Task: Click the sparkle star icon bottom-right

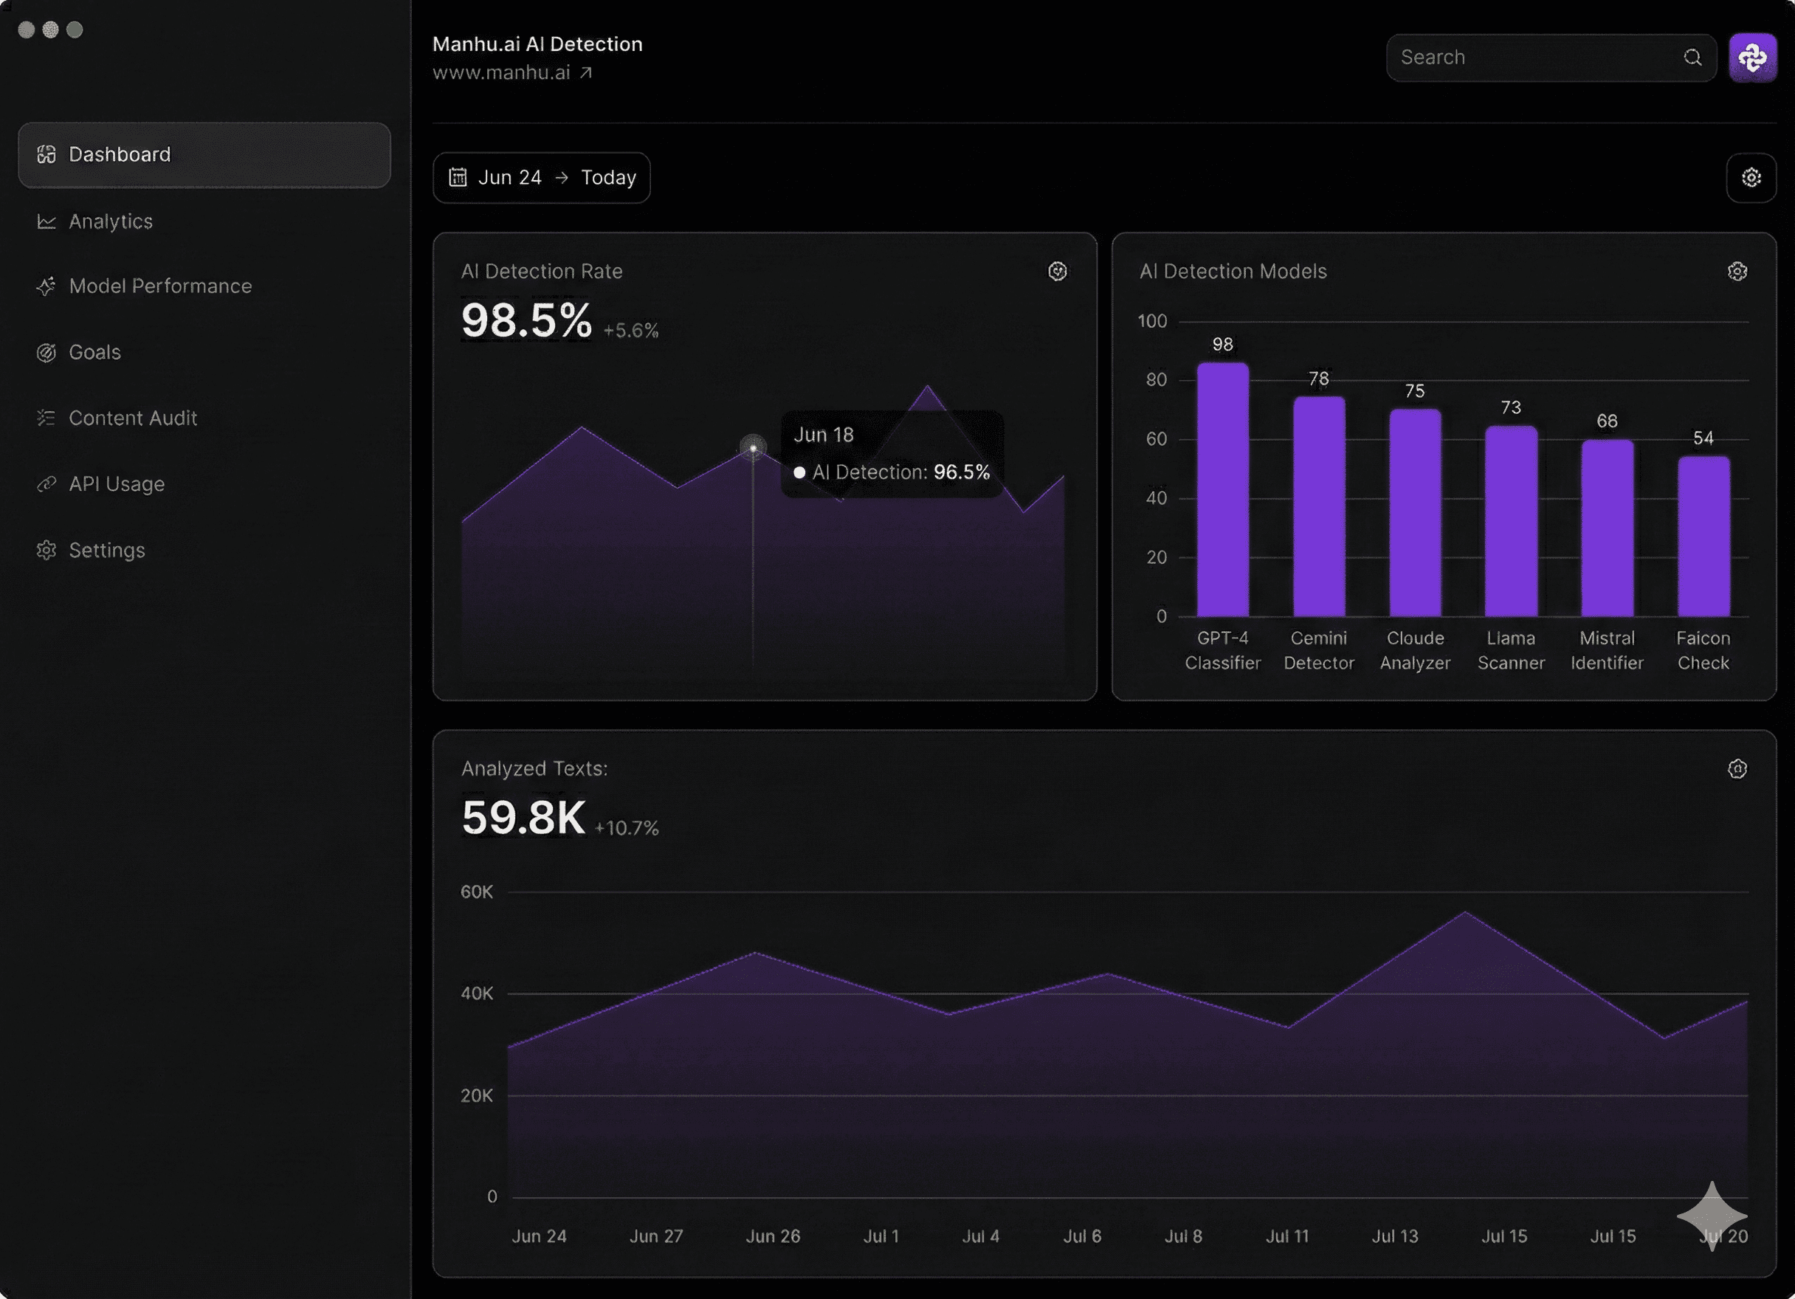Action: click(1711, 1215)
